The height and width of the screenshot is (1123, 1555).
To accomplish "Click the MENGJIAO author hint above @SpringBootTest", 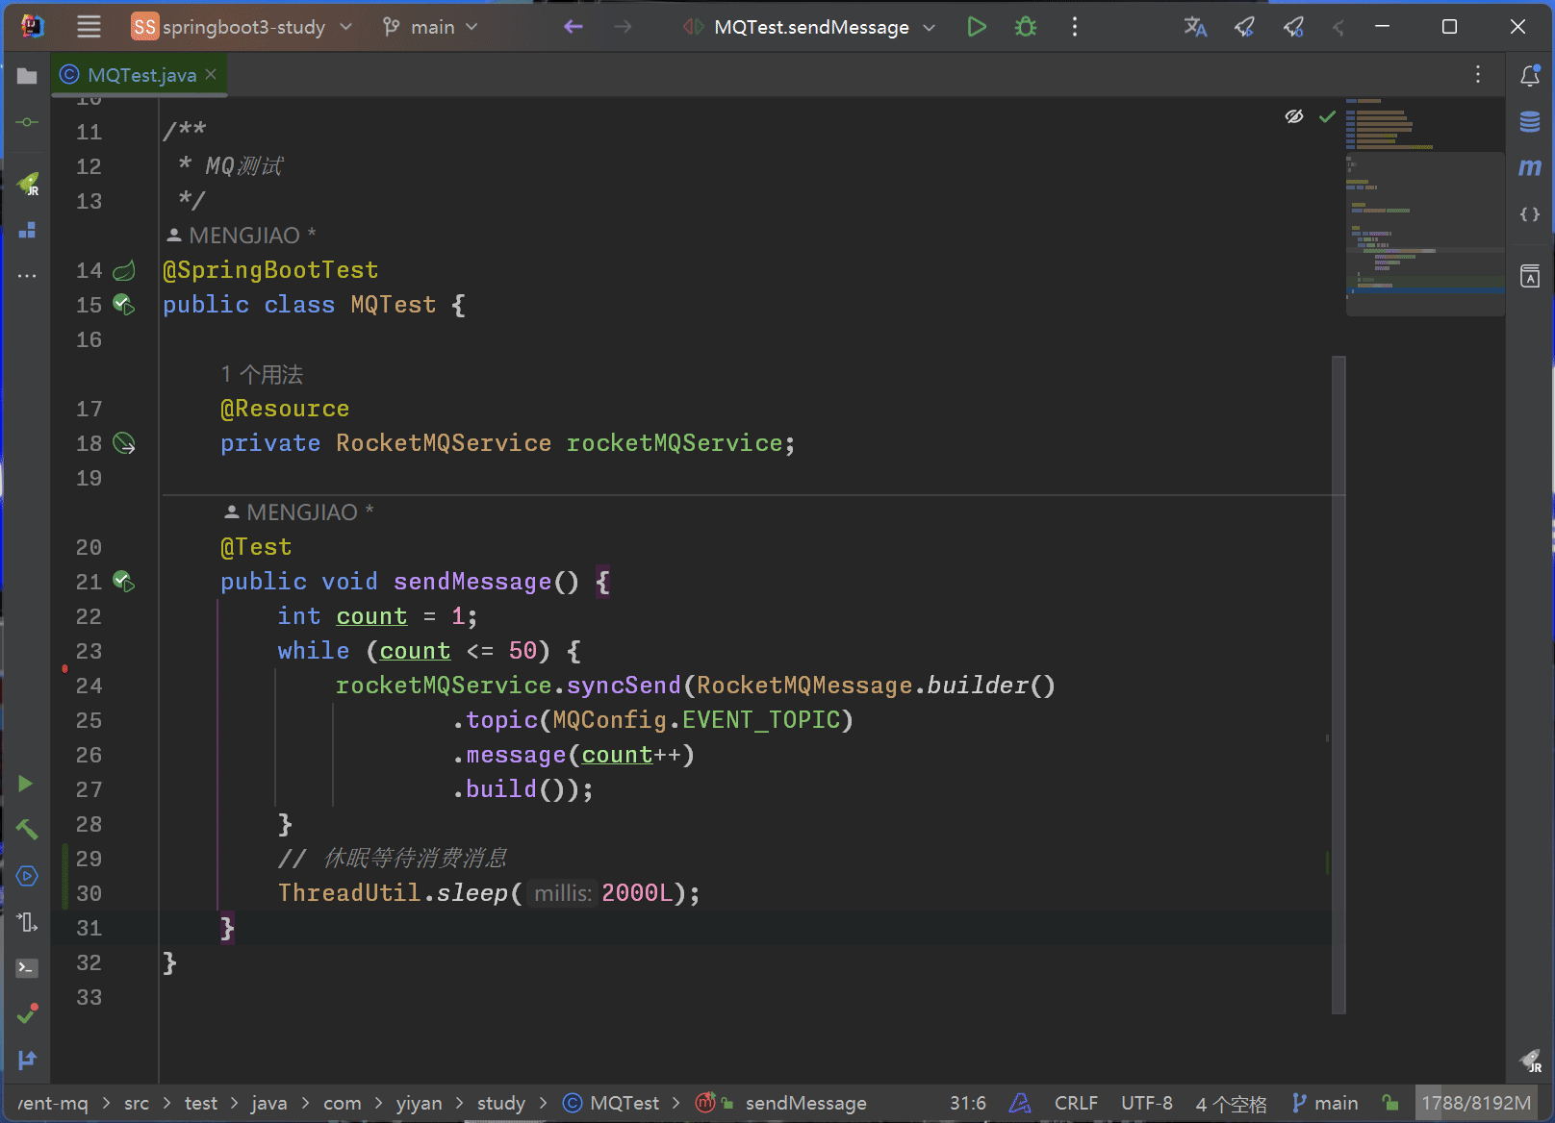I will 241,236.
